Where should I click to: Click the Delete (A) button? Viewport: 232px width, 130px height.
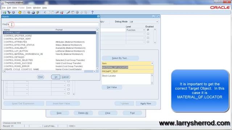coord(83,113)
